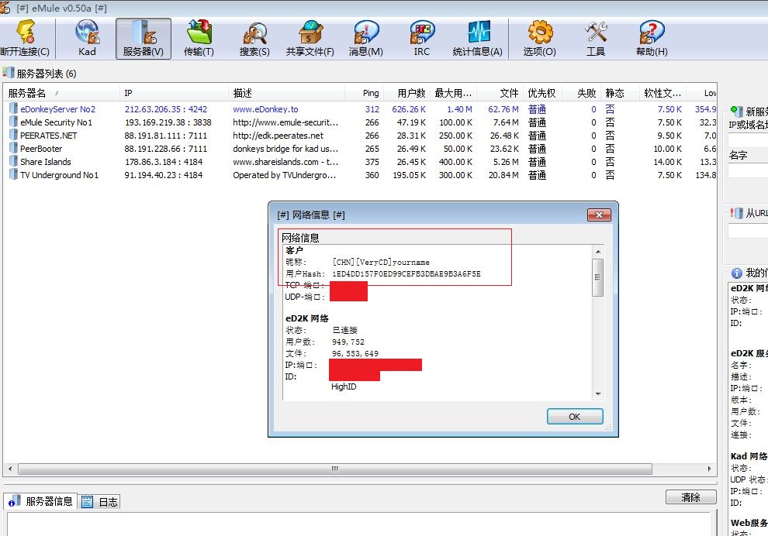The image size is (768, 536).
Task: Sort by Soft Files (软性文...) column header
Action: (x=662, y=93)
